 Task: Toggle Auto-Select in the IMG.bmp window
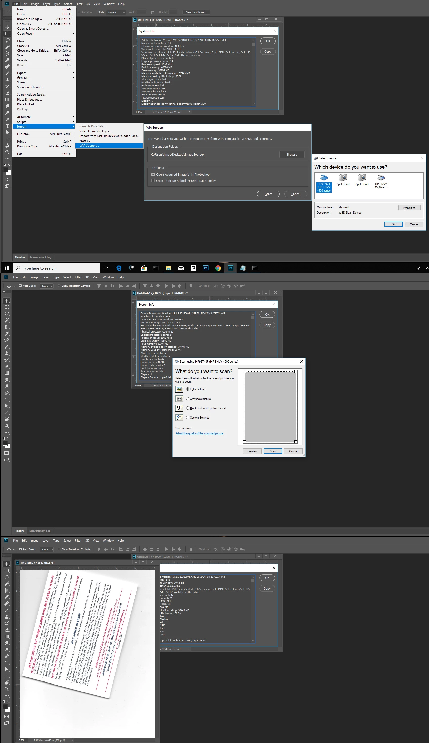(20, 549)
